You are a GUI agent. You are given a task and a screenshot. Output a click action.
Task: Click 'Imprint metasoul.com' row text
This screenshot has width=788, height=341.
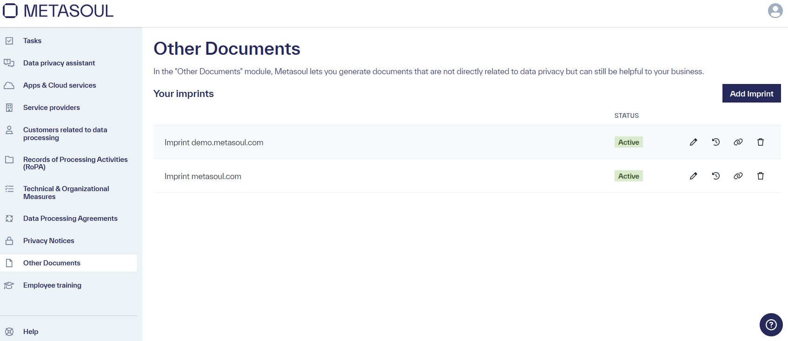pos(203,176)
